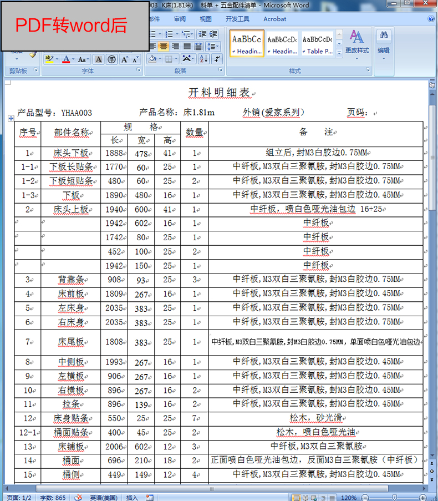Open the bullet list dropdown arrow
The height and width of the screenshot is (501, 438).
point(160,34)
